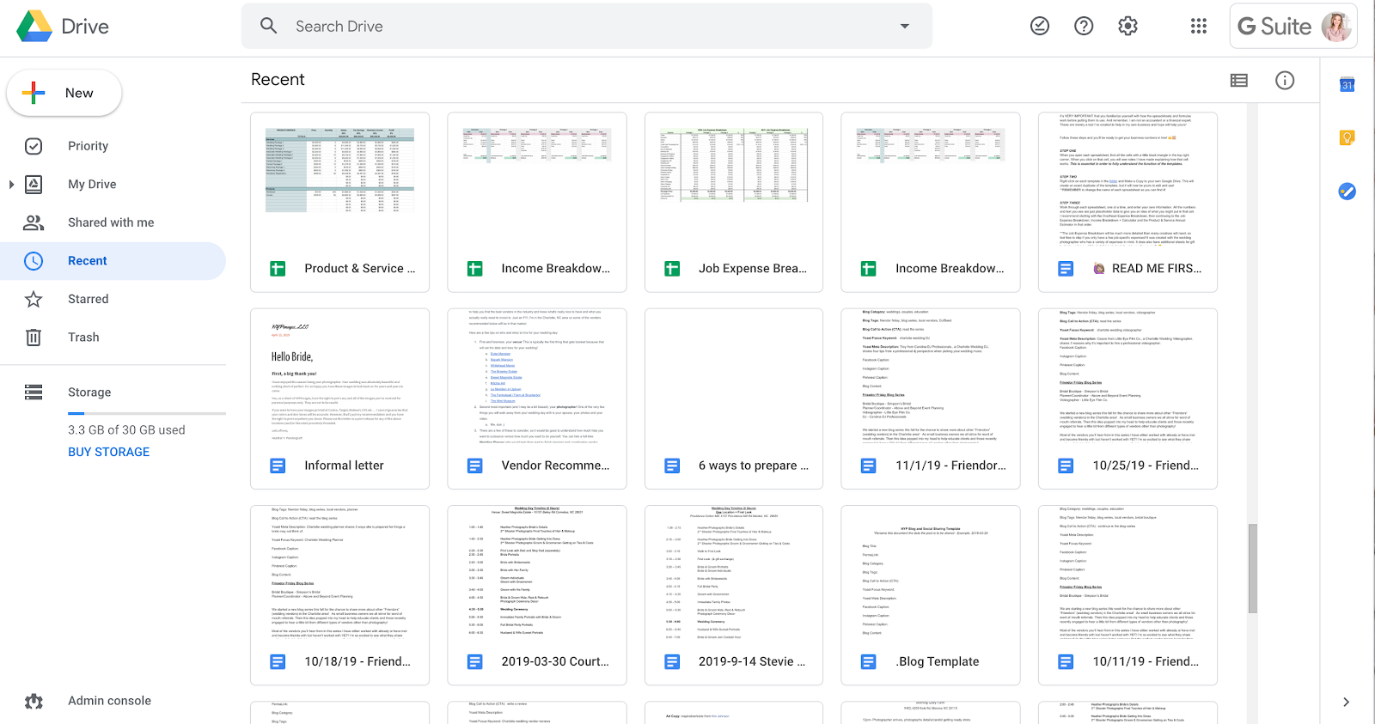Click the search magnifier icon

point(269,26)
